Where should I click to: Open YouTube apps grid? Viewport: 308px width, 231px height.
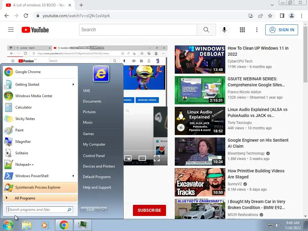point(242,30)
